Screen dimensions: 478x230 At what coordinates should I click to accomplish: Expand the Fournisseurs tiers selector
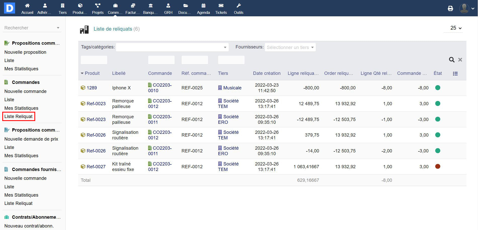tap(290, 47)
